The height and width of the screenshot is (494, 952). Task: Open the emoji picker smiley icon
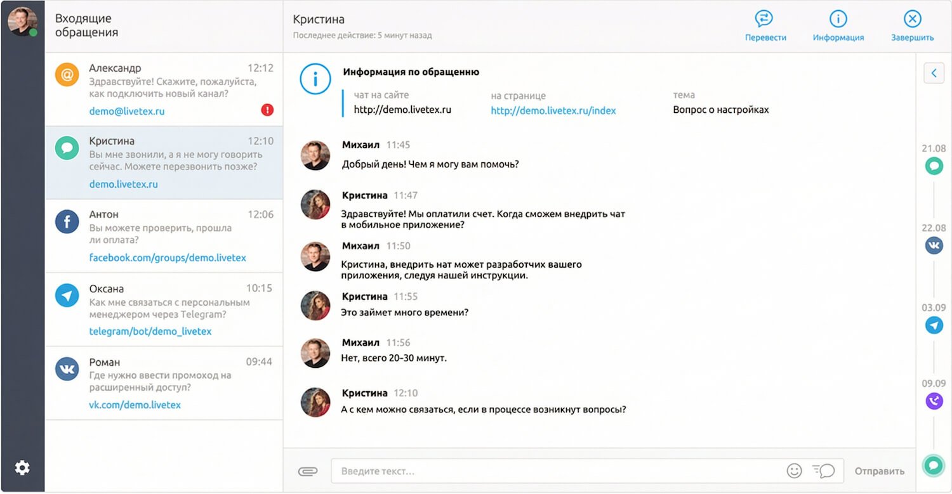(x=794, y=471)
